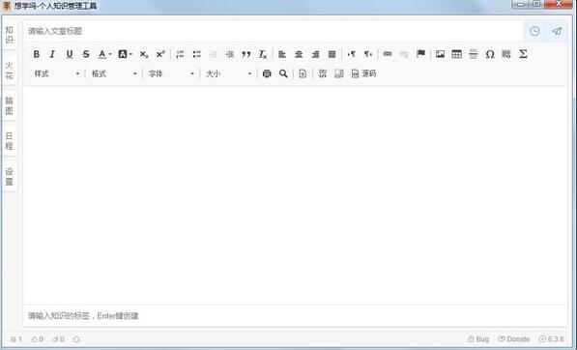Insert a formula with the Sigma icon
This screenshot has width=577, height=350.
click(523, 54)
